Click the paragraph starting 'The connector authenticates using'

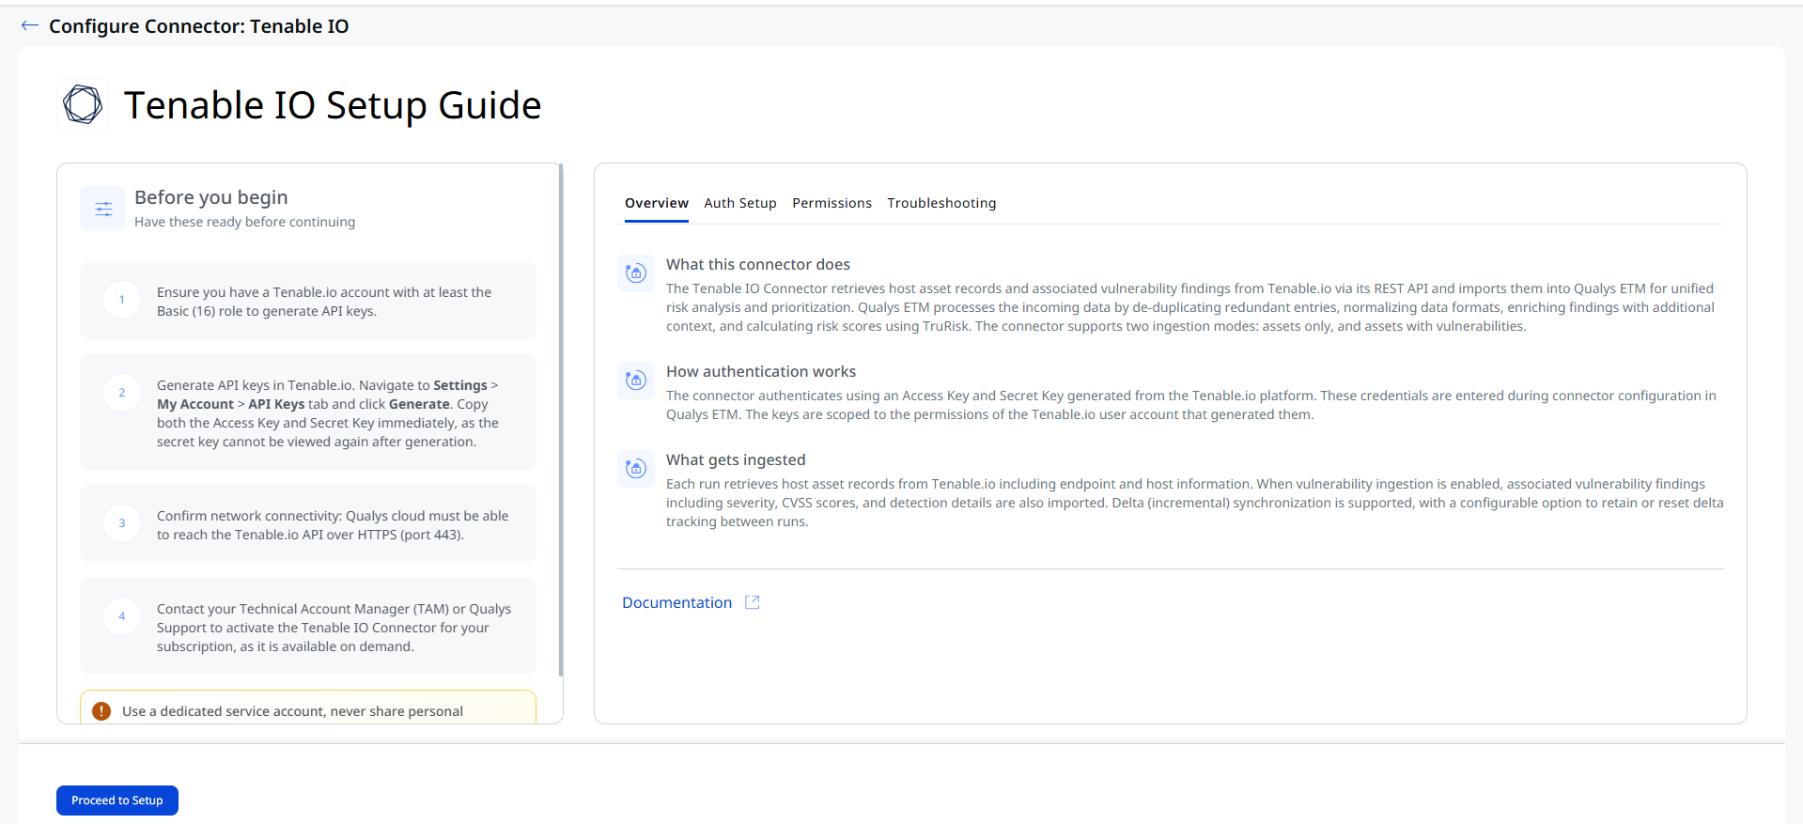tap(1191, 405)
